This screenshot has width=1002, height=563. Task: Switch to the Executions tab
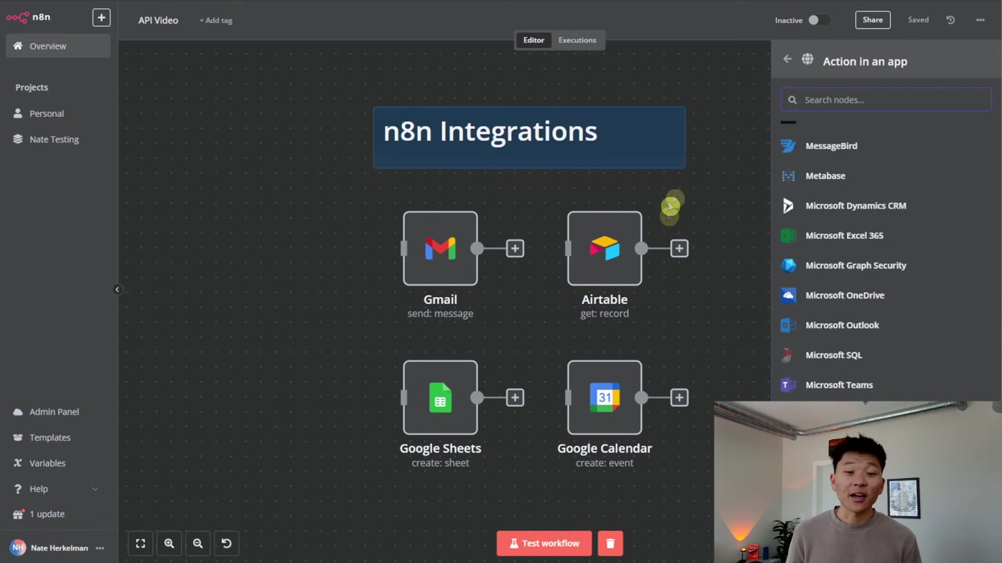coord(578,40)
